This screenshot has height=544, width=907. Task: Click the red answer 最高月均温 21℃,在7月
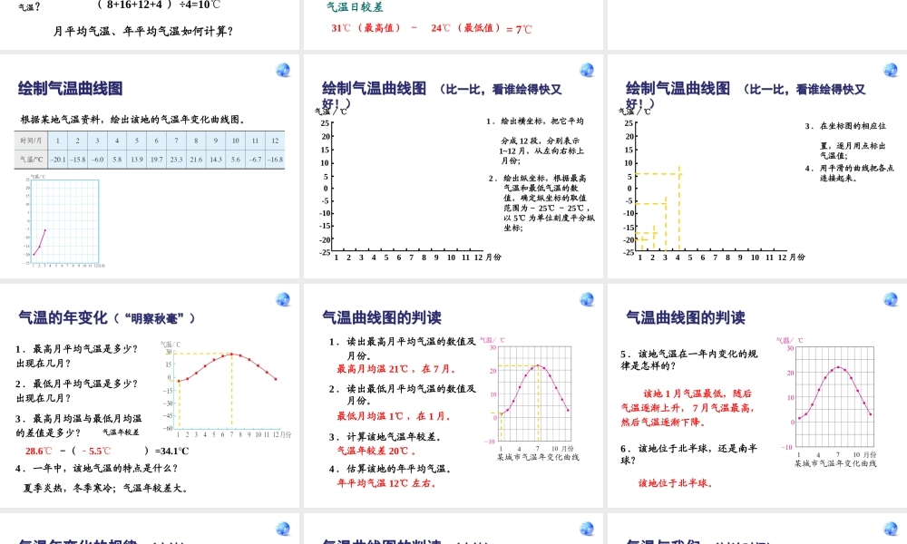pos(395,369)
